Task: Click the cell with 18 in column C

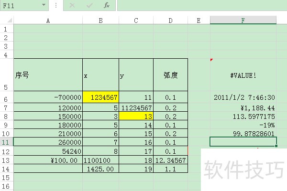Action: coord(136,160)
